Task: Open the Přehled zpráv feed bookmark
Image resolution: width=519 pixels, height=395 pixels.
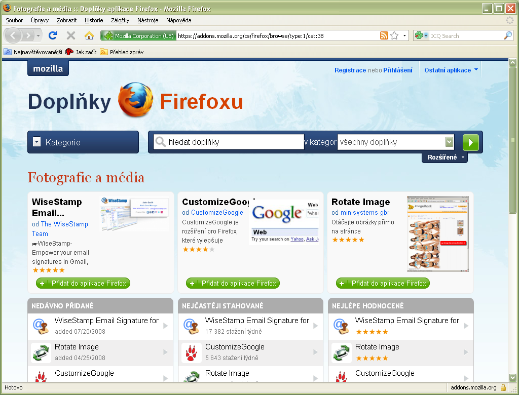Action: [122, 52]
